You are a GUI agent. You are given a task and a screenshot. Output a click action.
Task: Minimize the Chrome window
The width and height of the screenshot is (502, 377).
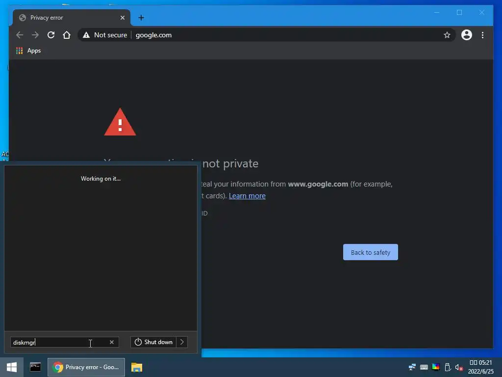pyautogui.click(x=437, y=12)
